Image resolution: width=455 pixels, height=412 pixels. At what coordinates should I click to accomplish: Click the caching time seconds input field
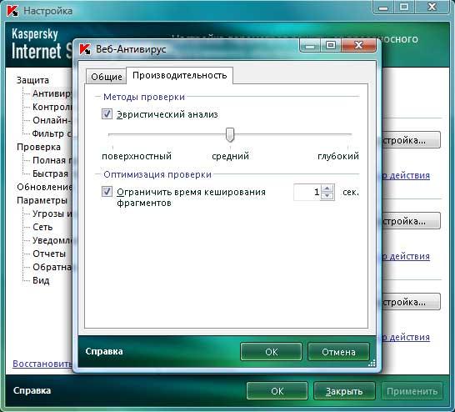[307, 192]
